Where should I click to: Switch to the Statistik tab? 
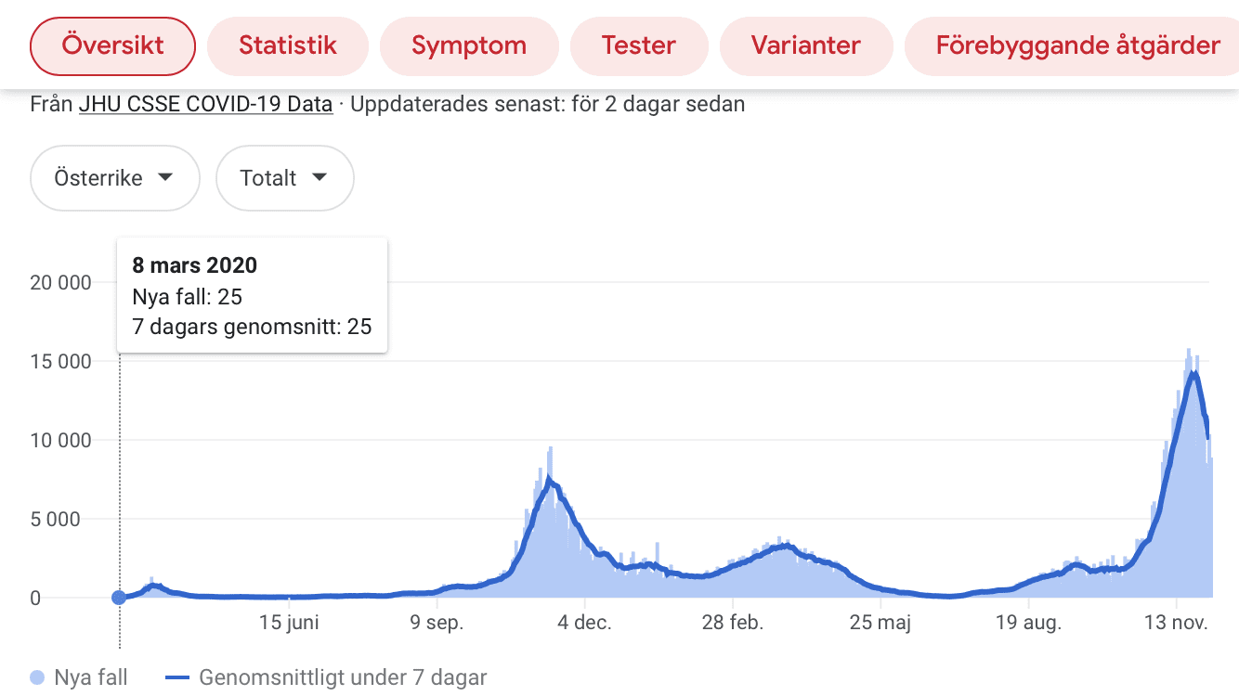coord(288,45)
